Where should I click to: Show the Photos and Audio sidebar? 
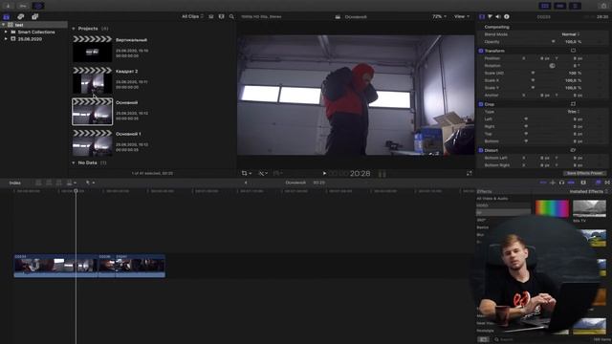pyautogui.click(x=21, y=17)
